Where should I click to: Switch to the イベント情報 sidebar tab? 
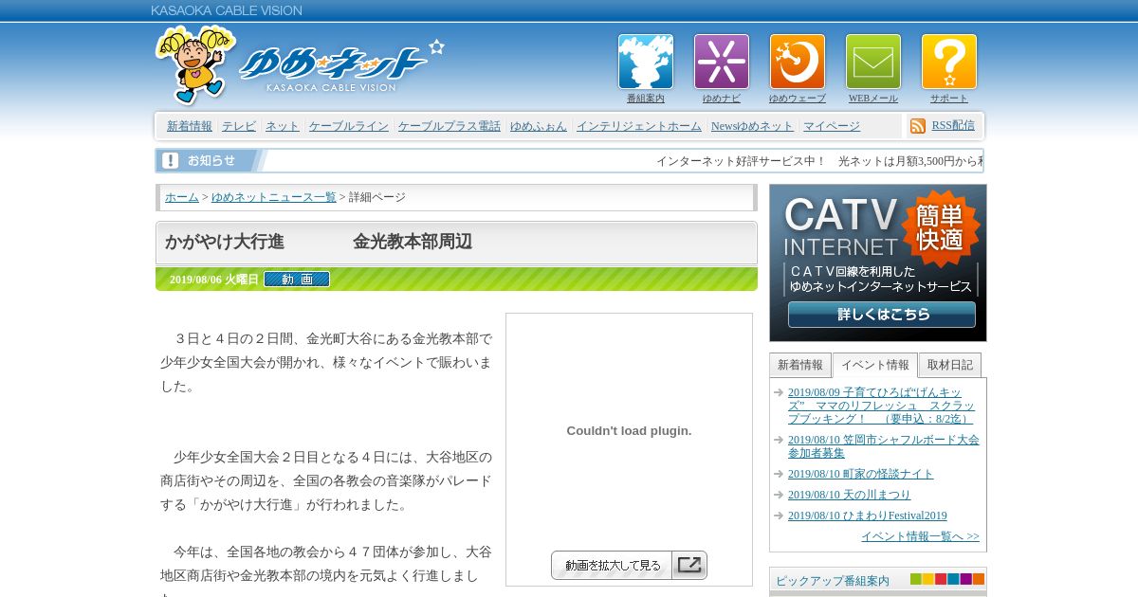tap(875, 365)
